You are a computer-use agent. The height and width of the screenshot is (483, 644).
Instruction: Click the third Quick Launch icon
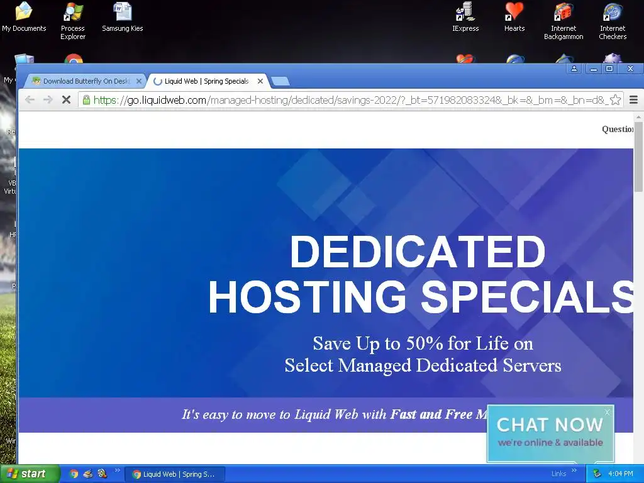pyautogui.click(x=103, y=474)
